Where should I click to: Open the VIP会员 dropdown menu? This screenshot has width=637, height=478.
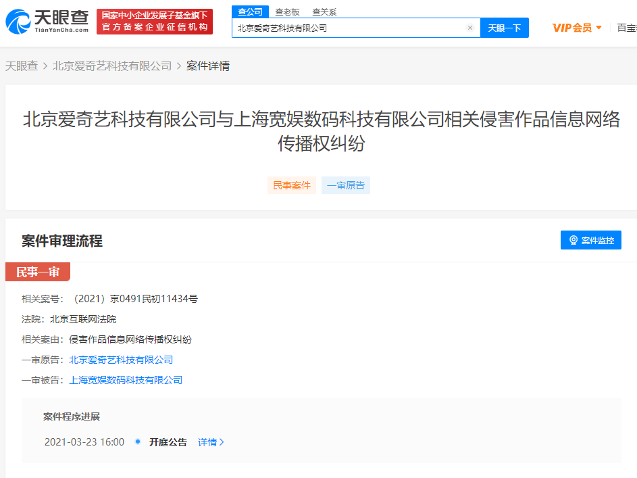click(x=577, y=28)
